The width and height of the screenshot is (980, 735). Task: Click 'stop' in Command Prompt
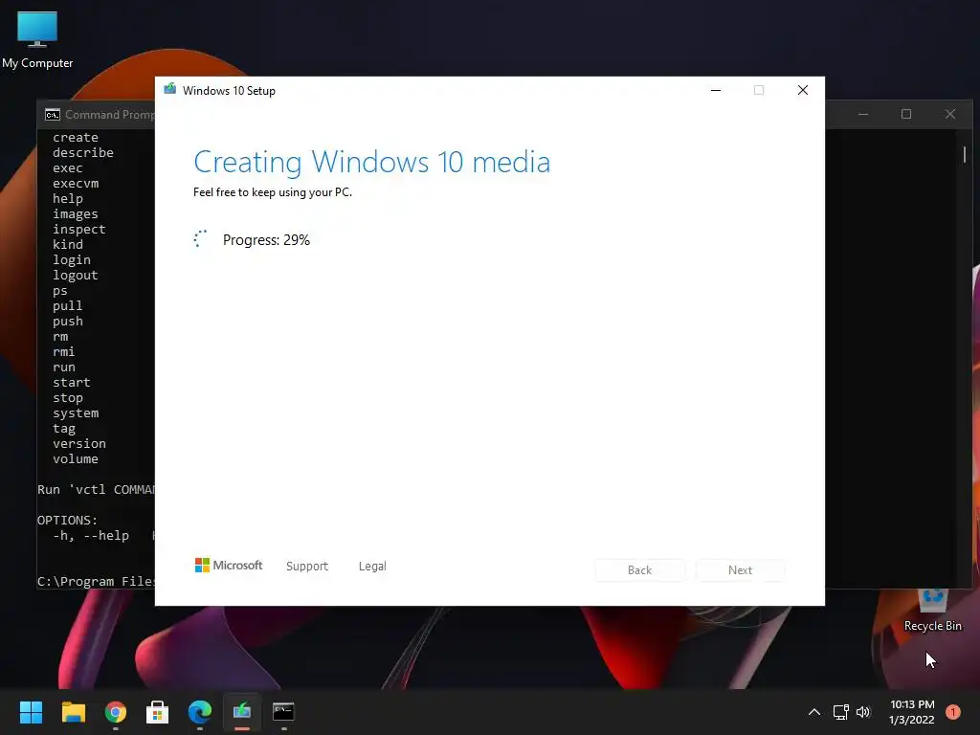pyautogui.click(x=68, y=398)
